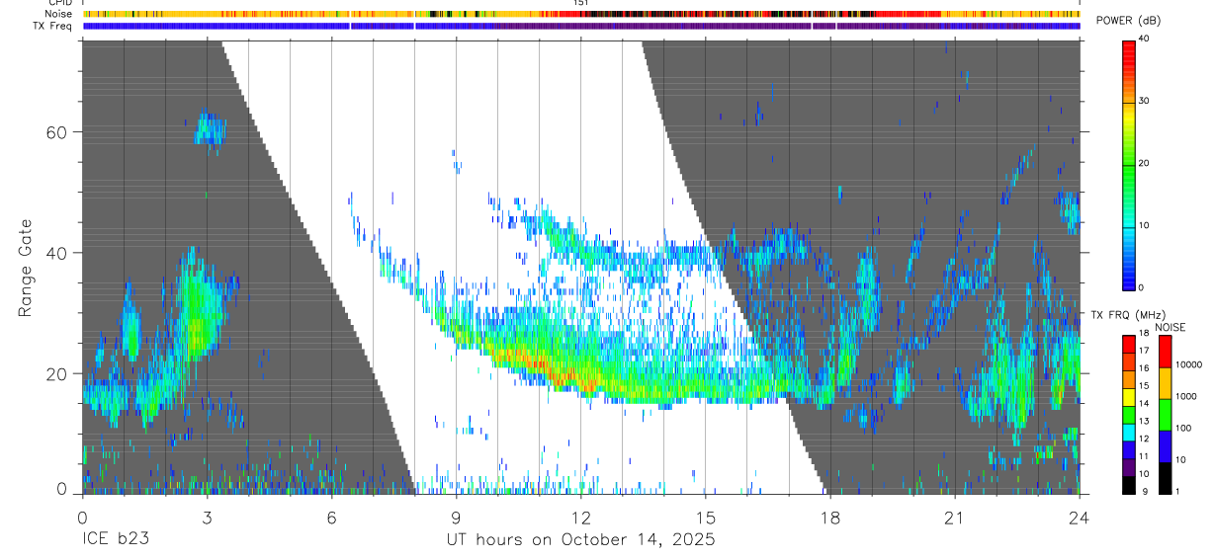Screen dimensions: 1214x560
Task: Click the 151 CPID value above plot
Action: pos(580,3)
